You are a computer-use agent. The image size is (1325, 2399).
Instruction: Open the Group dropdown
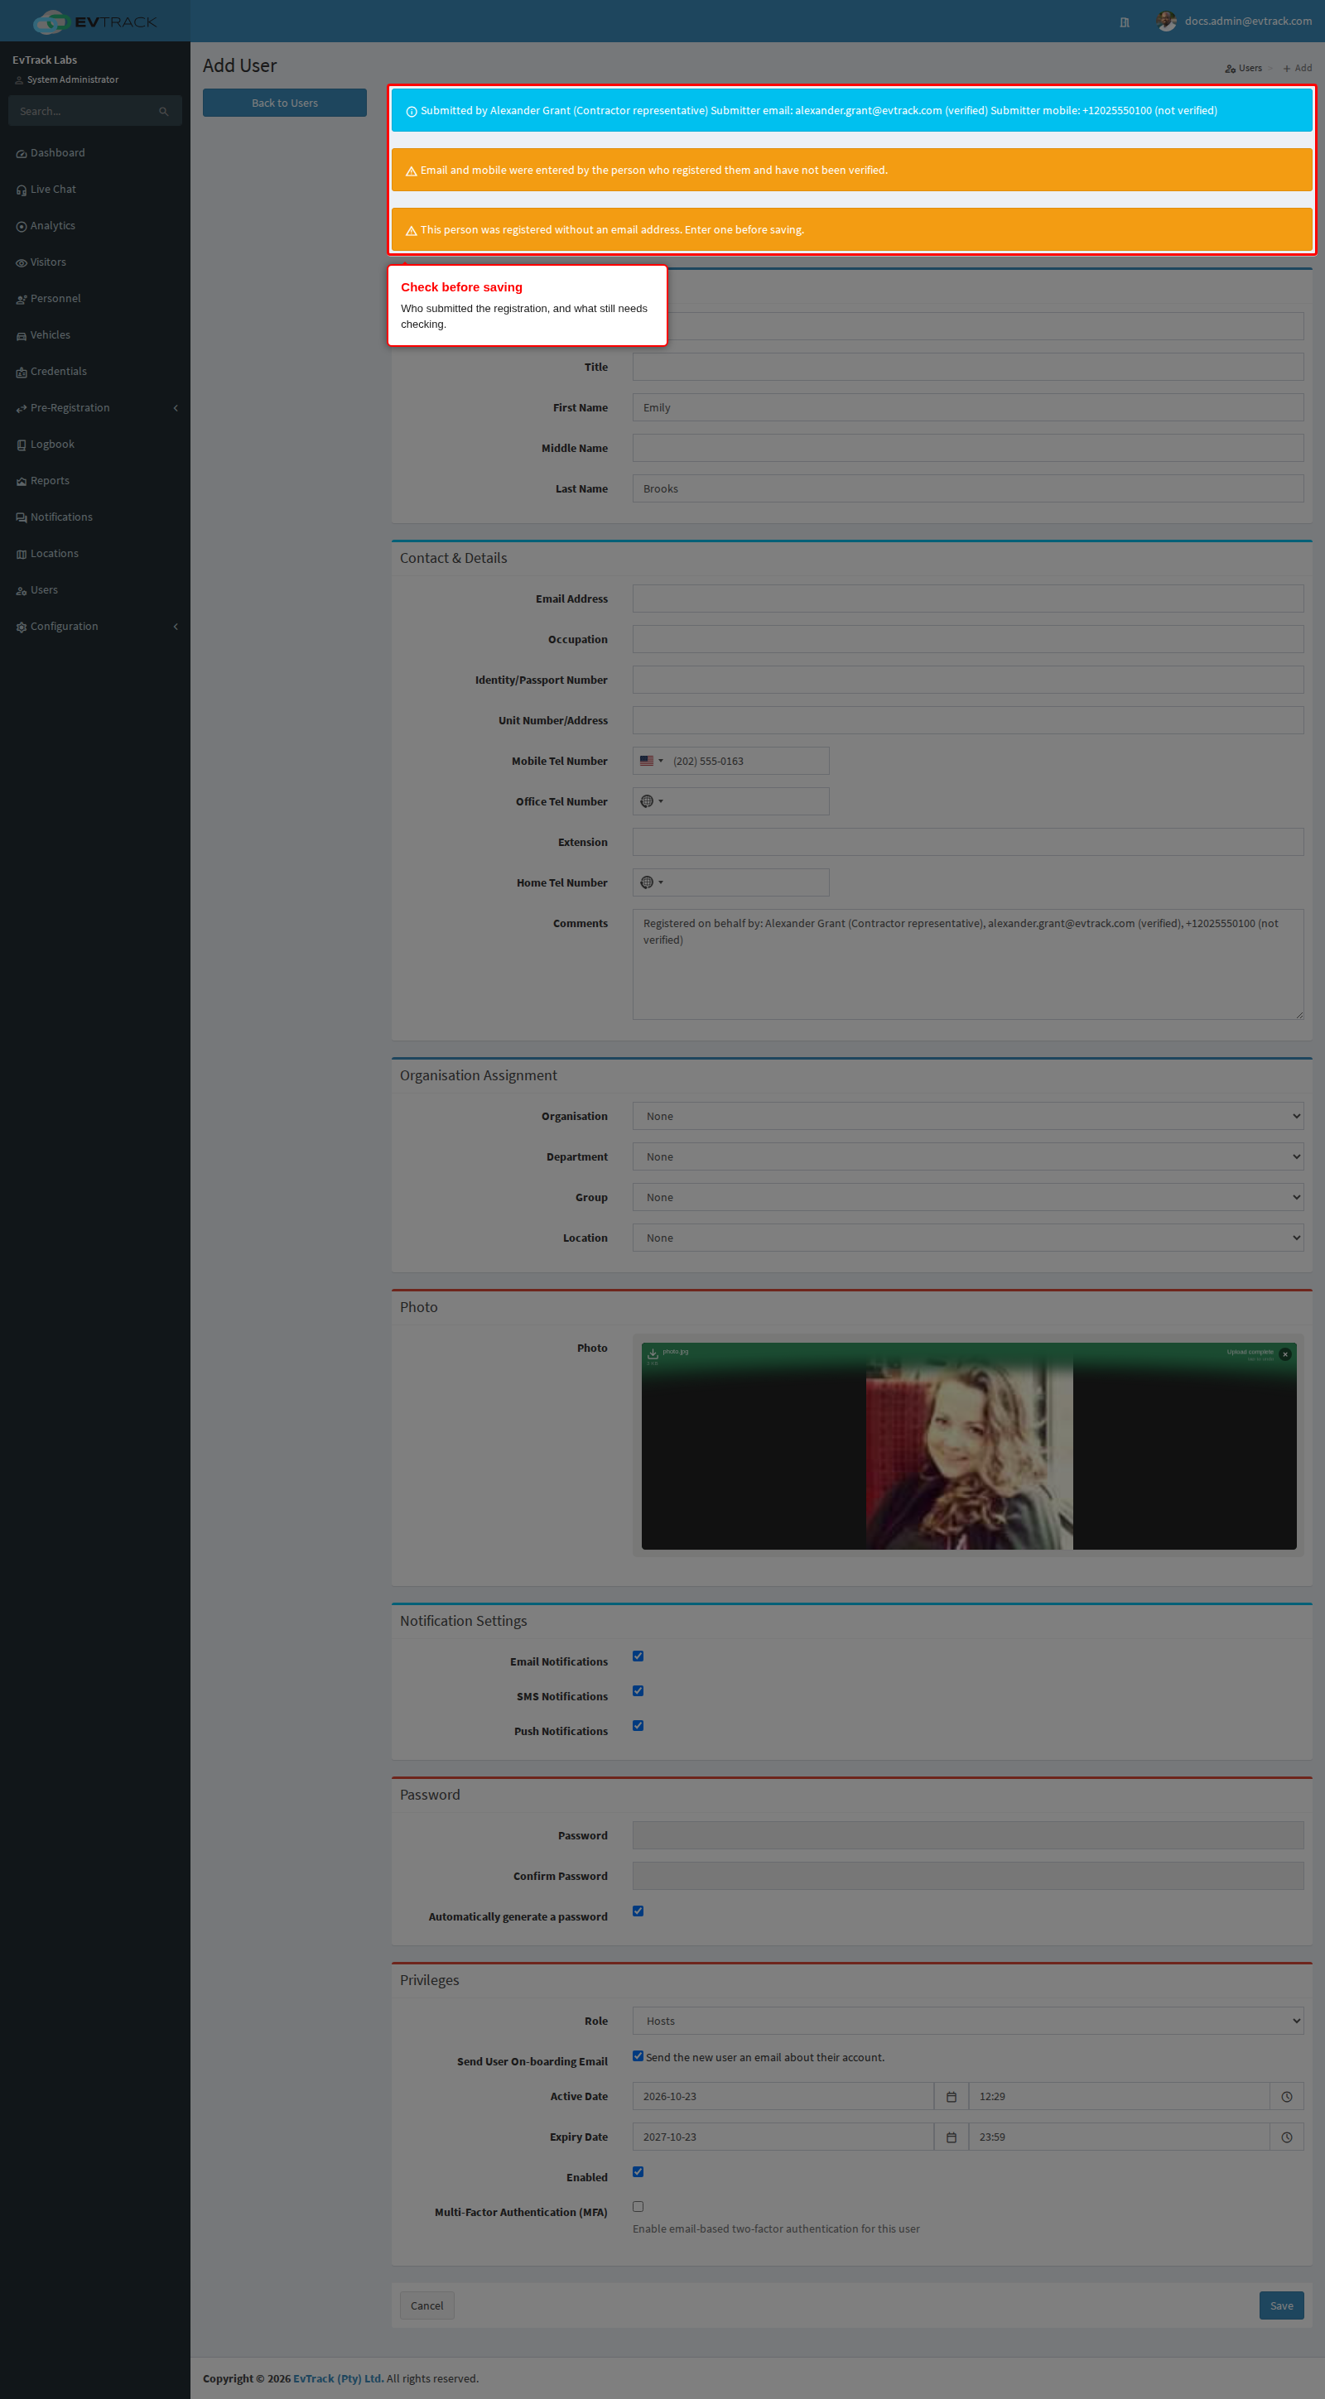(x=968, y=1198)
